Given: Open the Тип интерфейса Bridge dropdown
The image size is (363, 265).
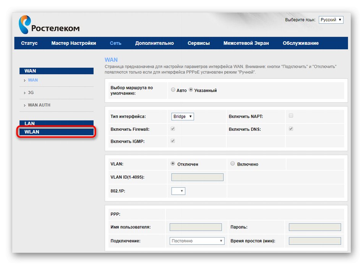Looking at the screenshot, I should point(182,116).
